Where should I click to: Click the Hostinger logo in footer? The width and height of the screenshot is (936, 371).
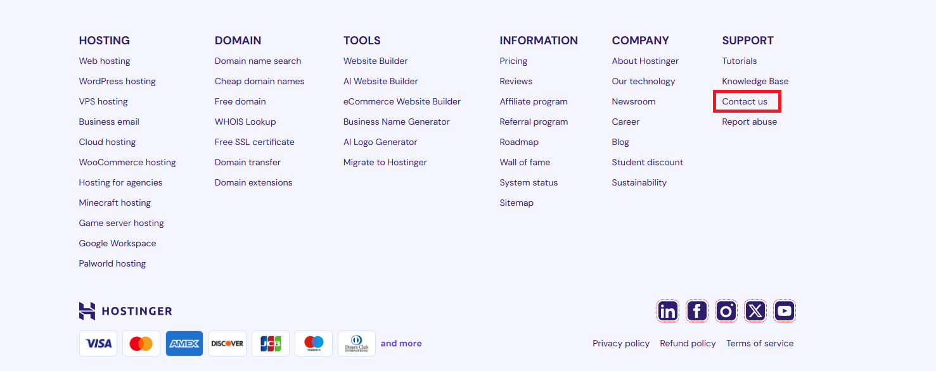tap(125, 311)
